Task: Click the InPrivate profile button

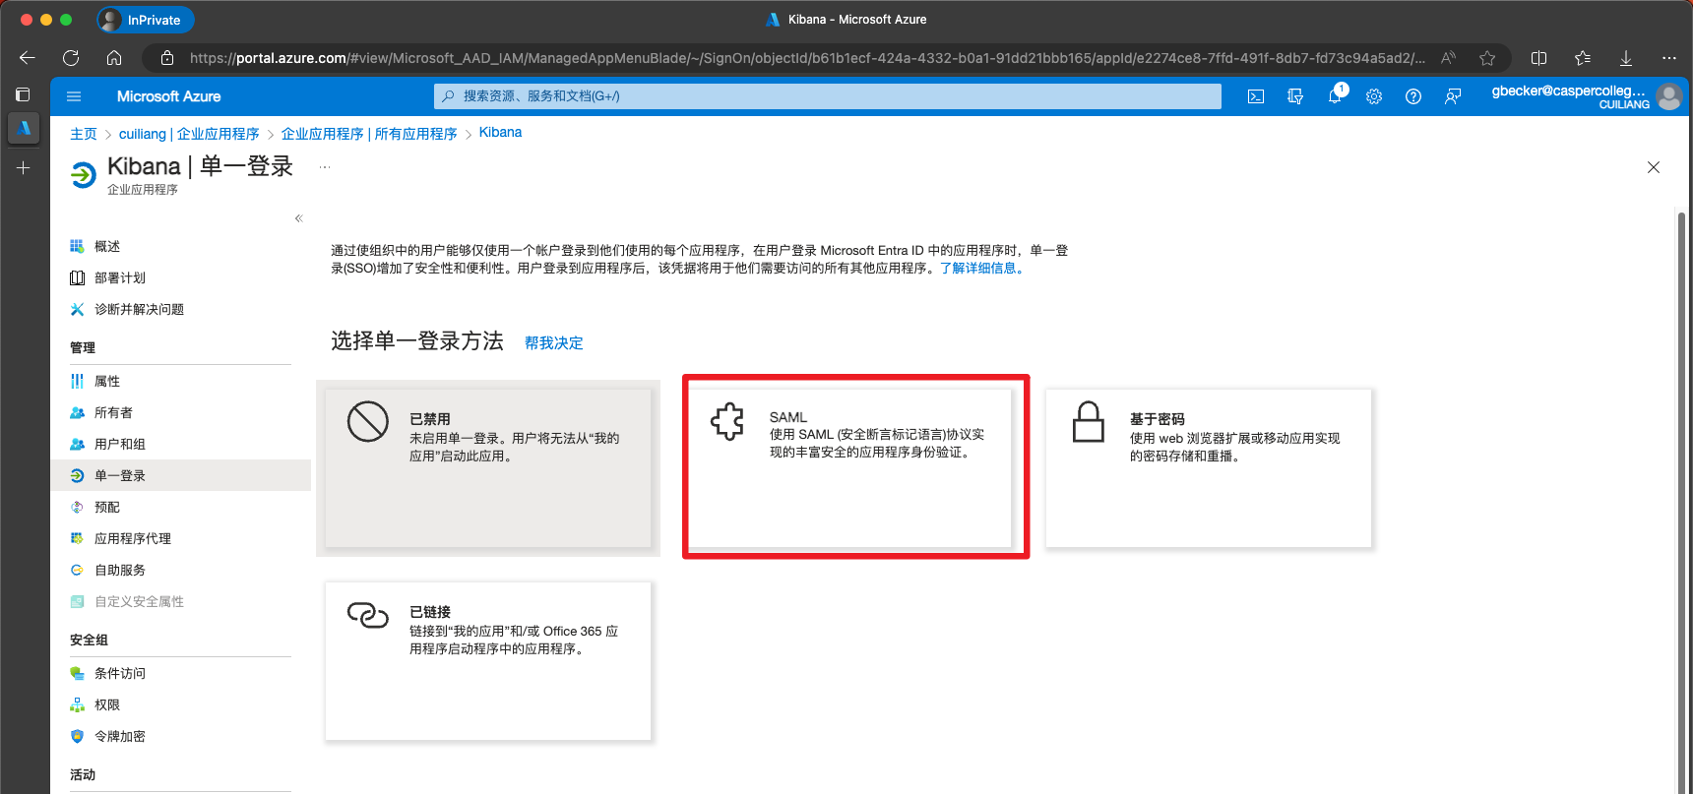Action: point(145,20)
